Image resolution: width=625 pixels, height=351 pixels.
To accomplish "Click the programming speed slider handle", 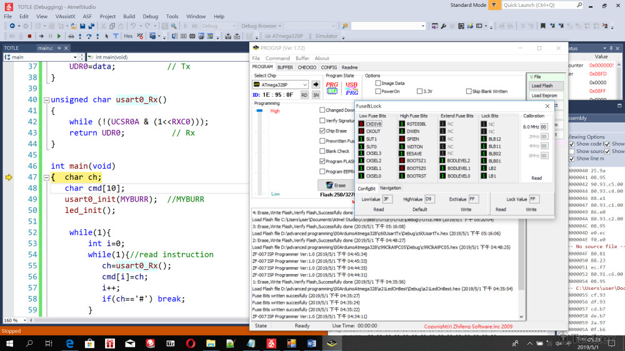I will [x=260, y=111].
